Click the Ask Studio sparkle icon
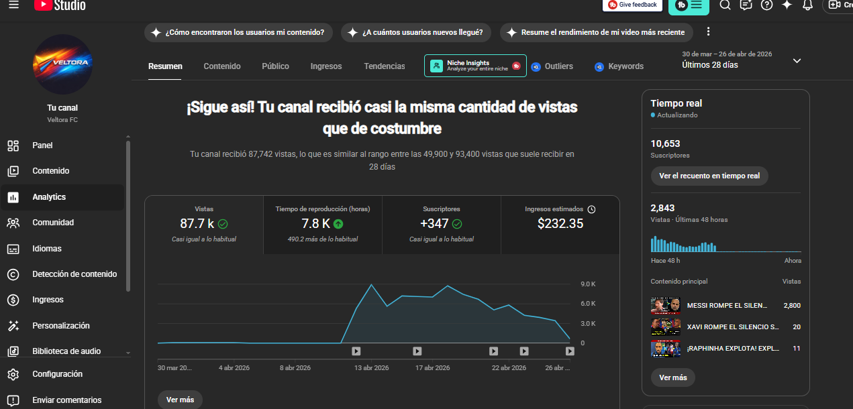 787,5
